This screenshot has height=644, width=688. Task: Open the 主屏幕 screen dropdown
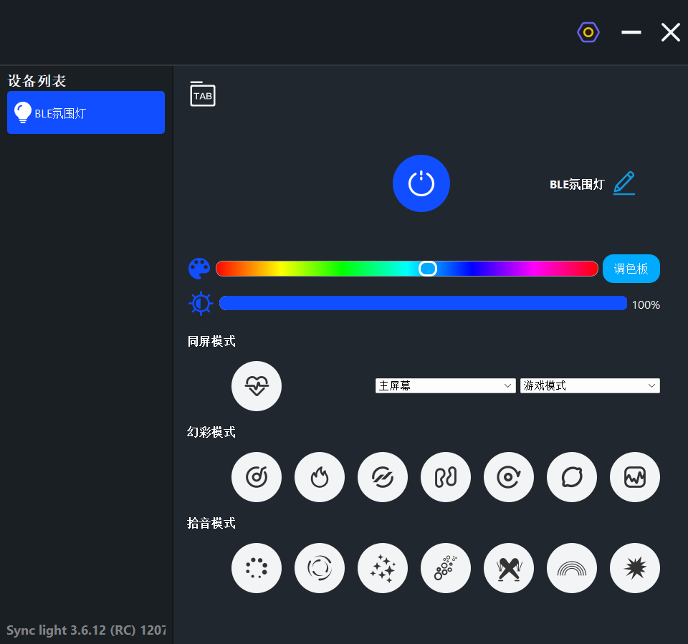445,385
